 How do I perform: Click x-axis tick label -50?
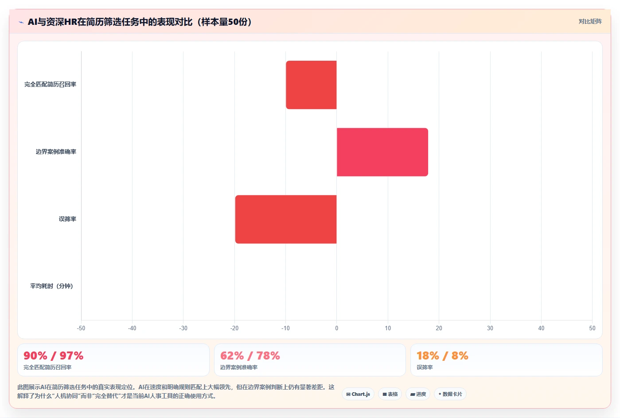81,328
